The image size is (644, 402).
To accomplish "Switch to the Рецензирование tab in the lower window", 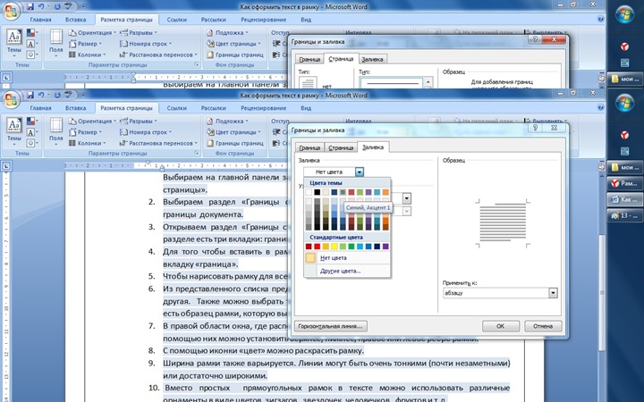I will click(x=263, y=108).
